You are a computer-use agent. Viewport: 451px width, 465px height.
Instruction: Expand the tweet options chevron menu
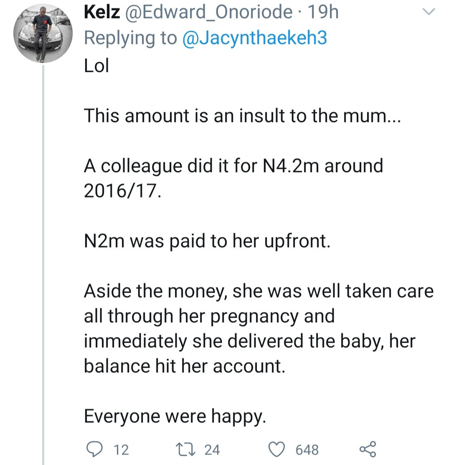tap(428, 12)
